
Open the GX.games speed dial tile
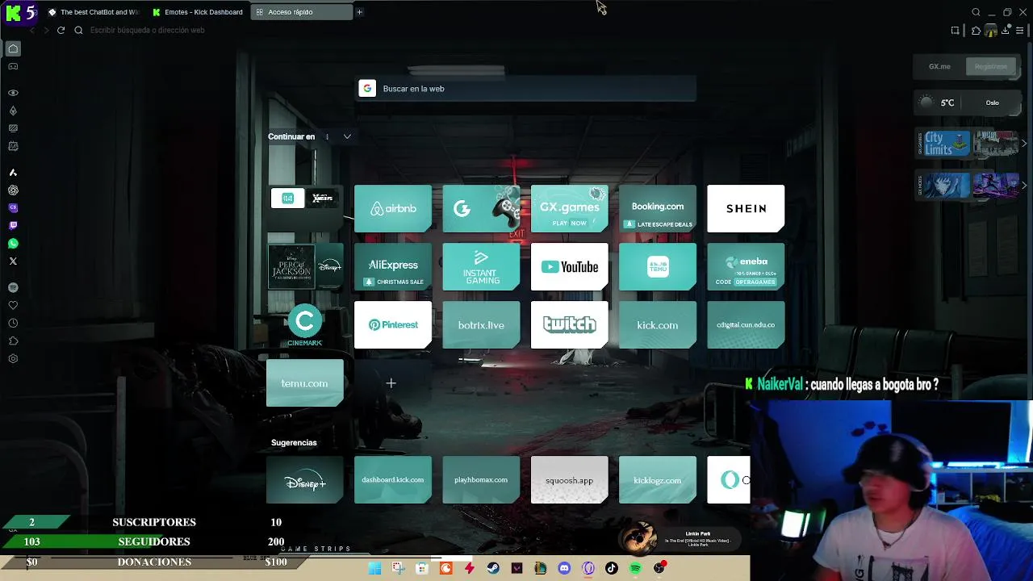pyautogui.click(x=569, y=208)
